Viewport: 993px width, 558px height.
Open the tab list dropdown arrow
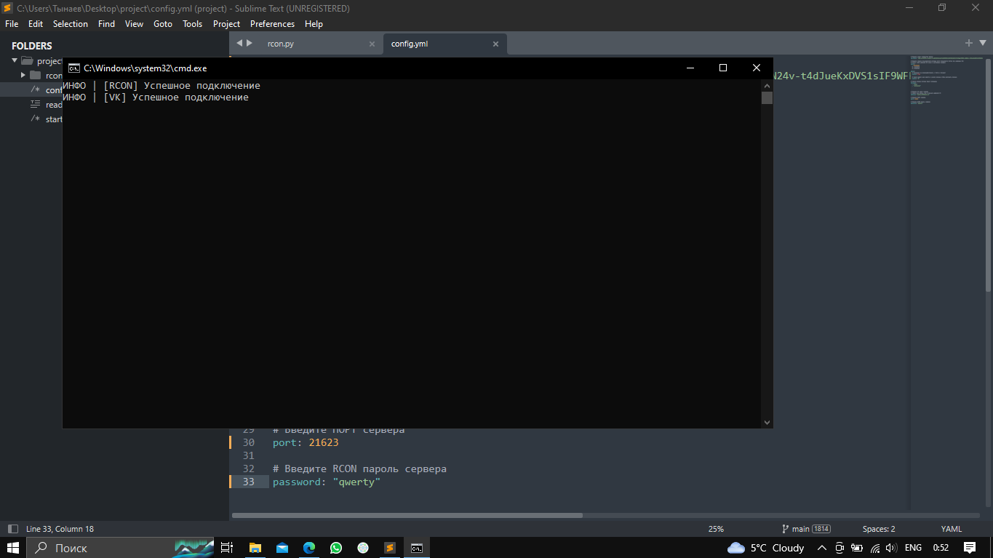[983, 43]
